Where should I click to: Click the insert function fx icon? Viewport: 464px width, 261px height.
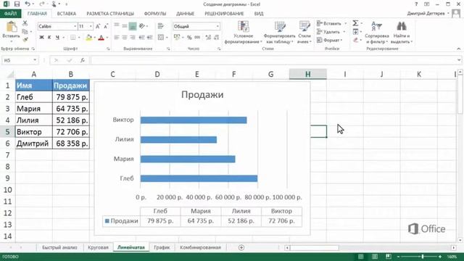pos(83,60)
